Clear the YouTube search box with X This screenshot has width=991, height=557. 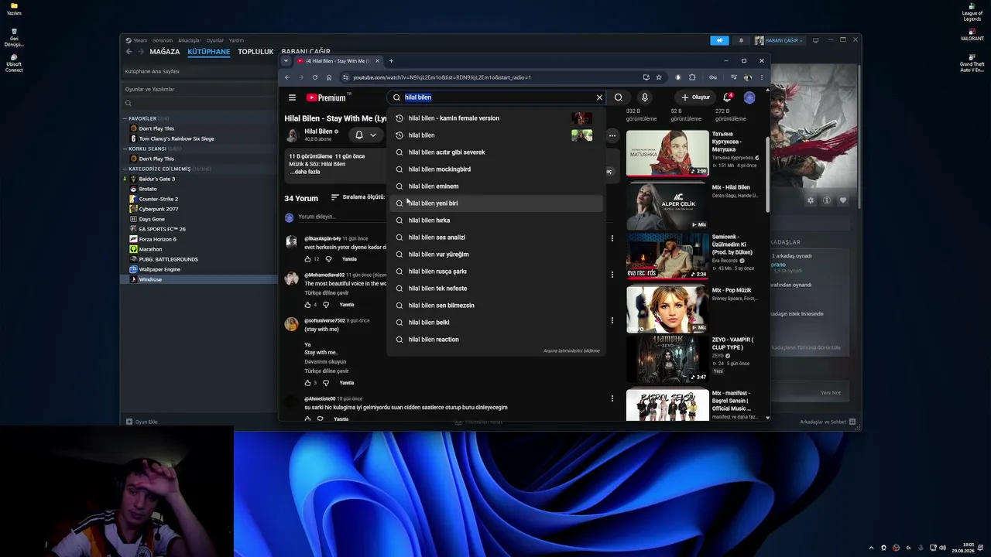[599, 97]
